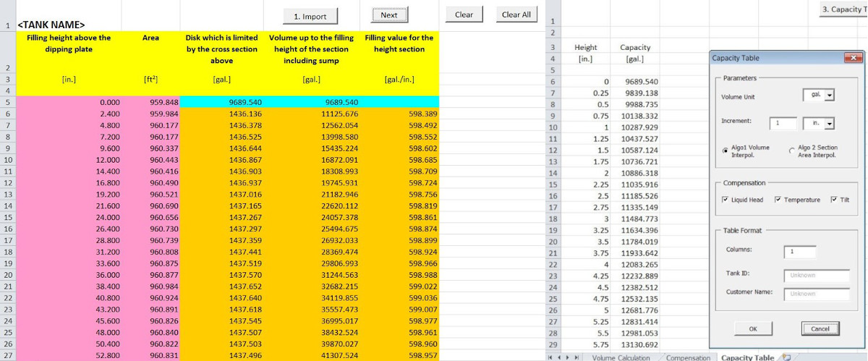Image resolution: width=868 pixels, height=361 pixels.
Task: Cancel the Capacity Table dialog
Action: point(820,328)
